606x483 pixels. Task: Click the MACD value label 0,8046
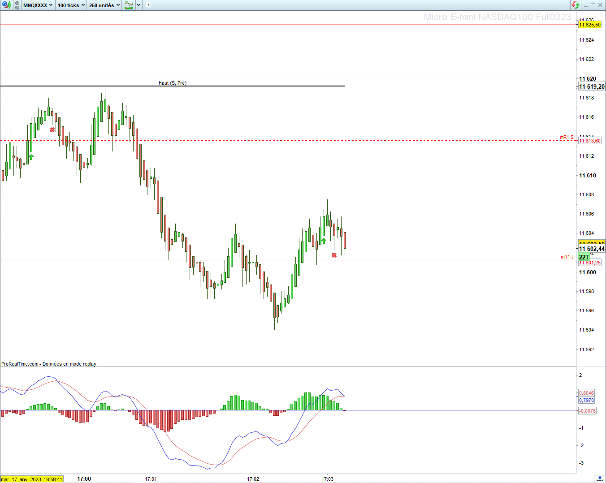[586, 393]
